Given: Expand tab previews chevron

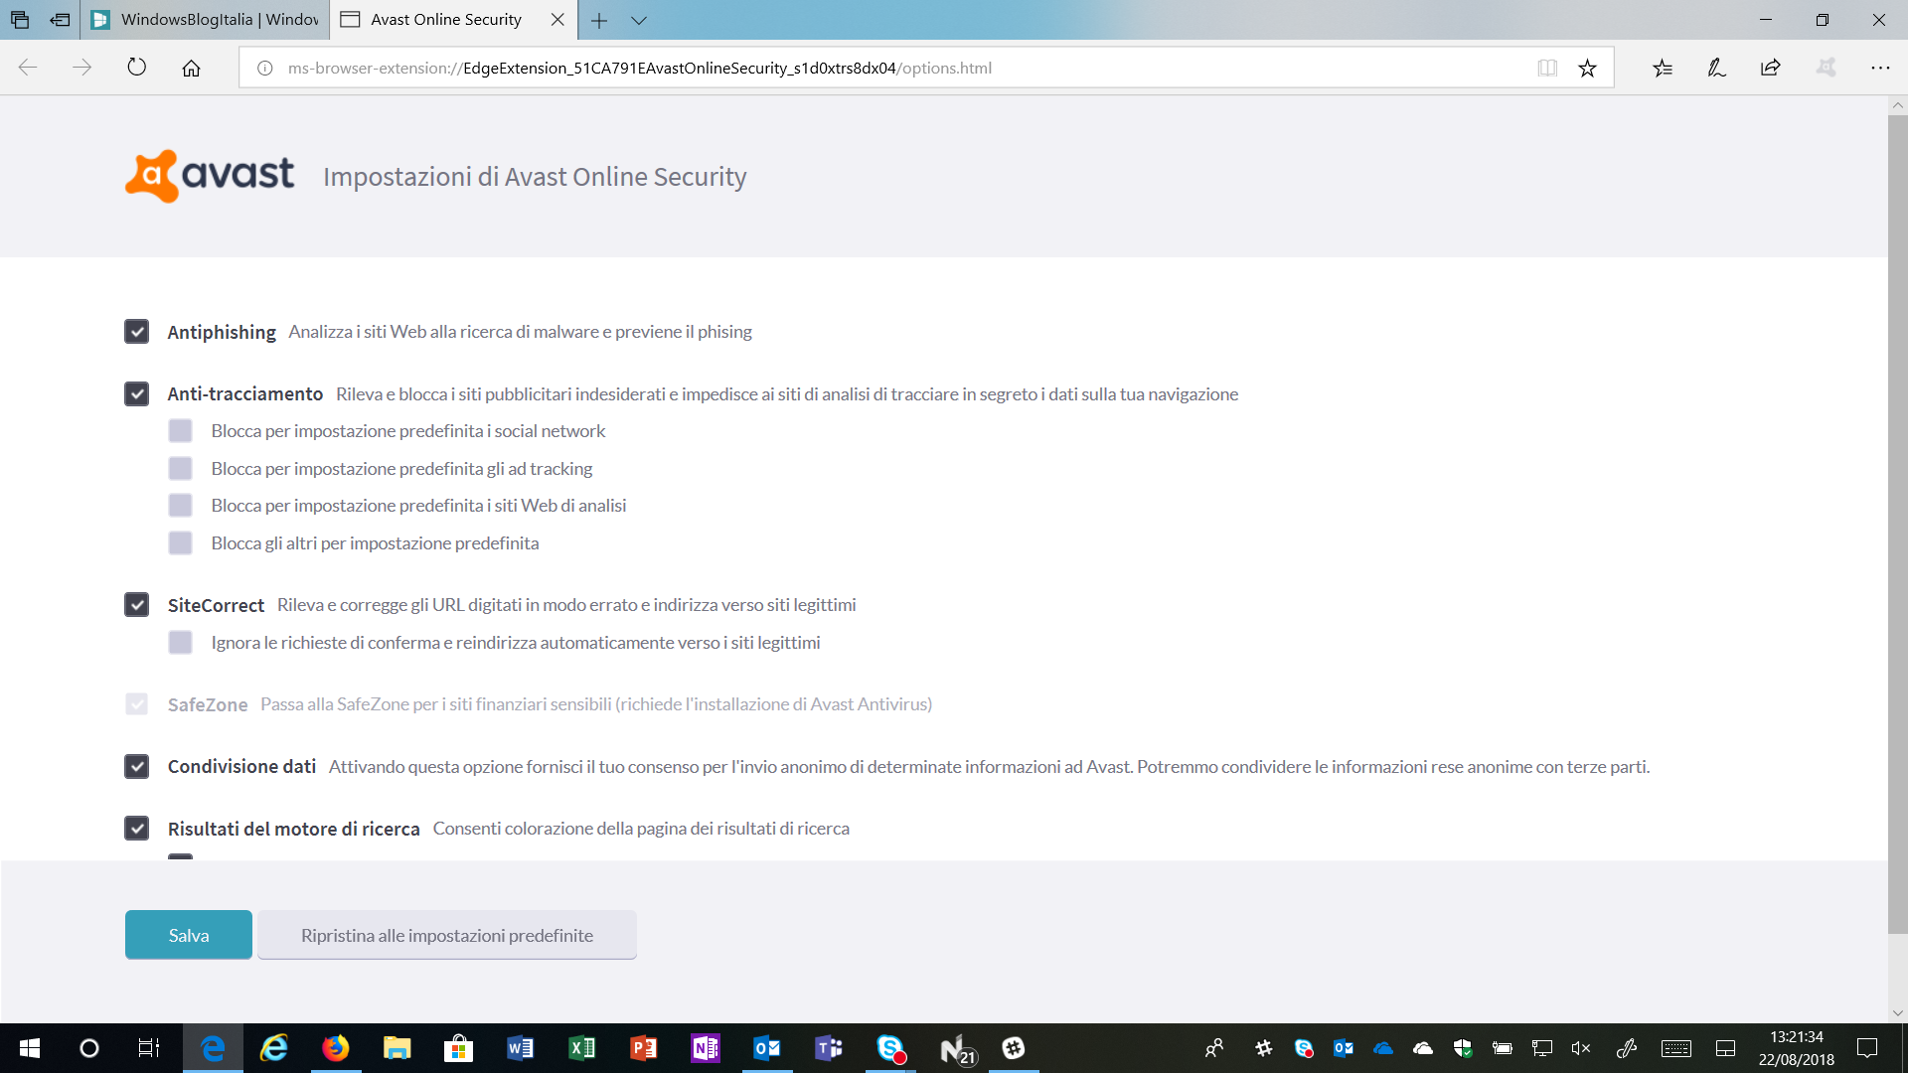Looking at the screenshot, I should (x=639, y=20).
